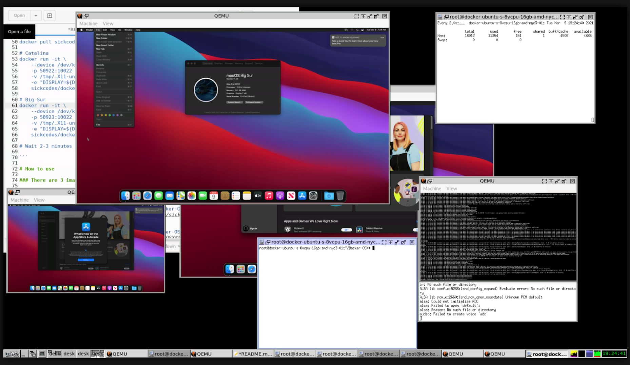Image resolution: width=630 pixels, height=365 pixels.
Task: Click the 19:24:41 clock in the taskbar
Action: (x=614, y=353)
